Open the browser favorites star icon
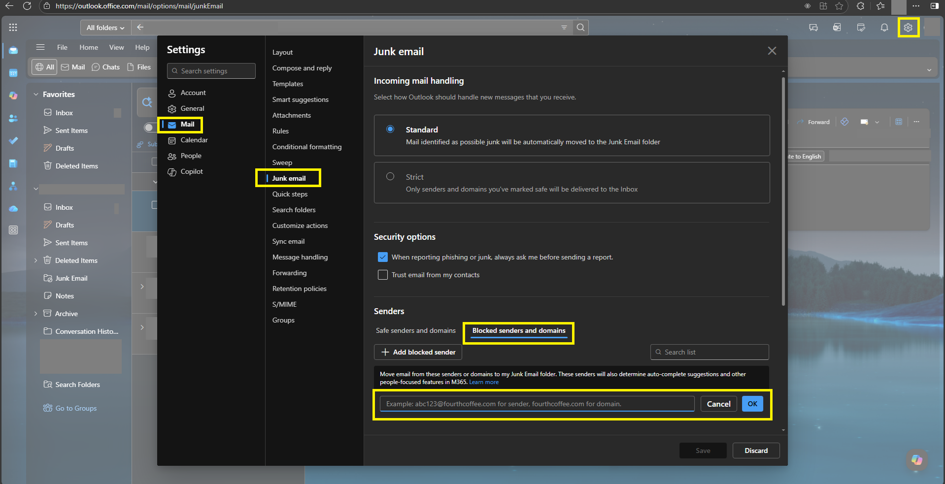 pyautogui.click(x=839, y=6)
